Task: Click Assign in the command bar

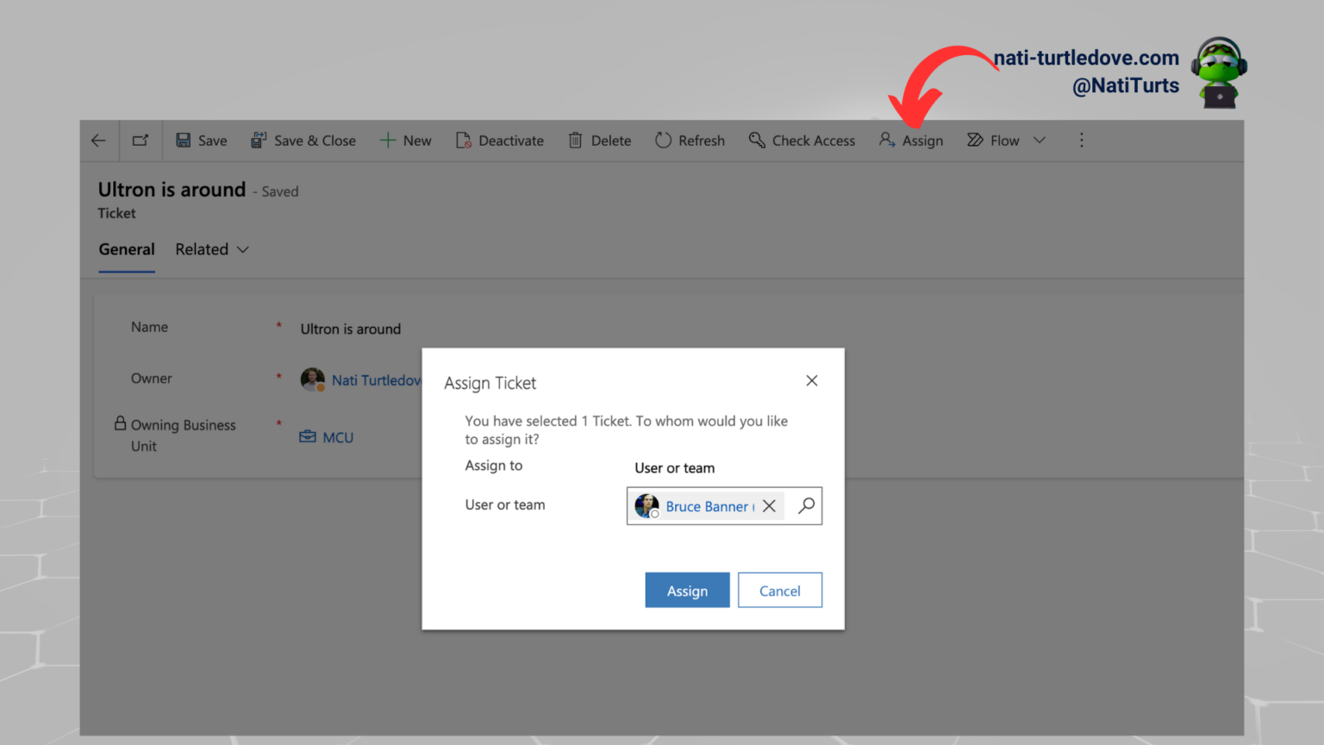Action: point(911,141)
